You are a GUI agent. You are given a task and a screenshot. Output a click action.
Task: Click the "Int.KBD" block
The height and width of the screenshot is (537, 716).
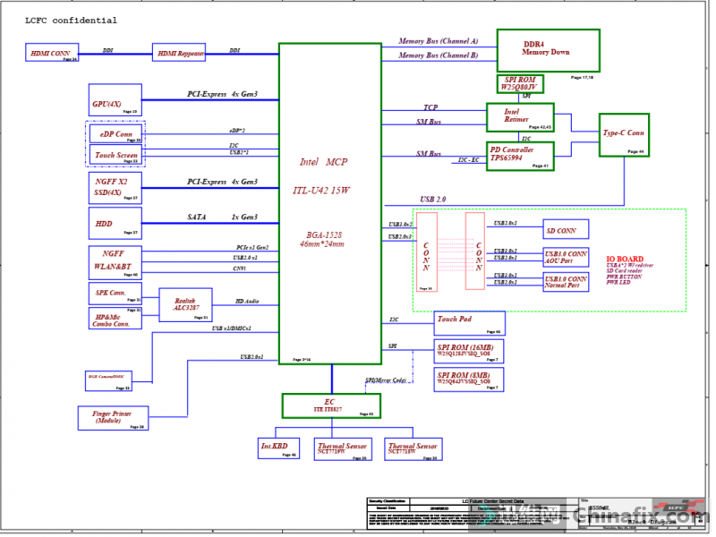click(x=278, y=448)
